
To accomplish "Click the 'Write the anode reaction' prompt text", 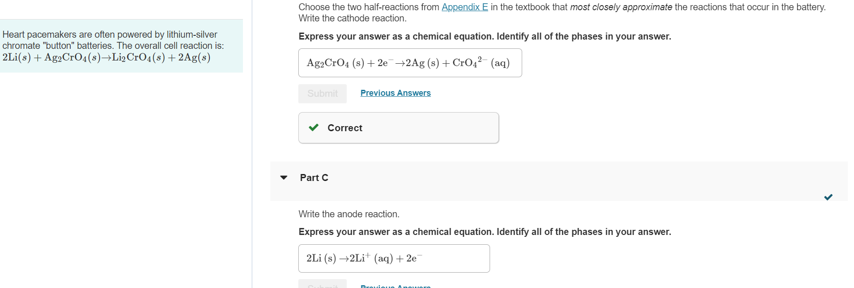I will pos(350,214).
